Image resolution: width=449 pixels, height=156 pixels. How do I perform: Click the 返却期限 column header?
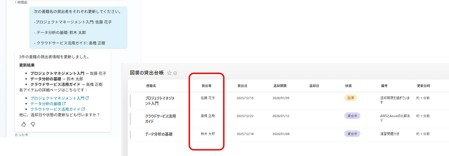point(280,86)
